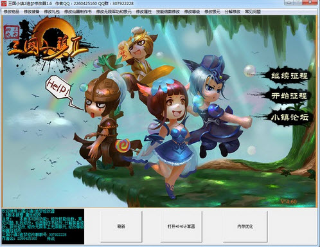320x247 pixels.
Task: Open the 修改等级 menu
Action: 192,12
